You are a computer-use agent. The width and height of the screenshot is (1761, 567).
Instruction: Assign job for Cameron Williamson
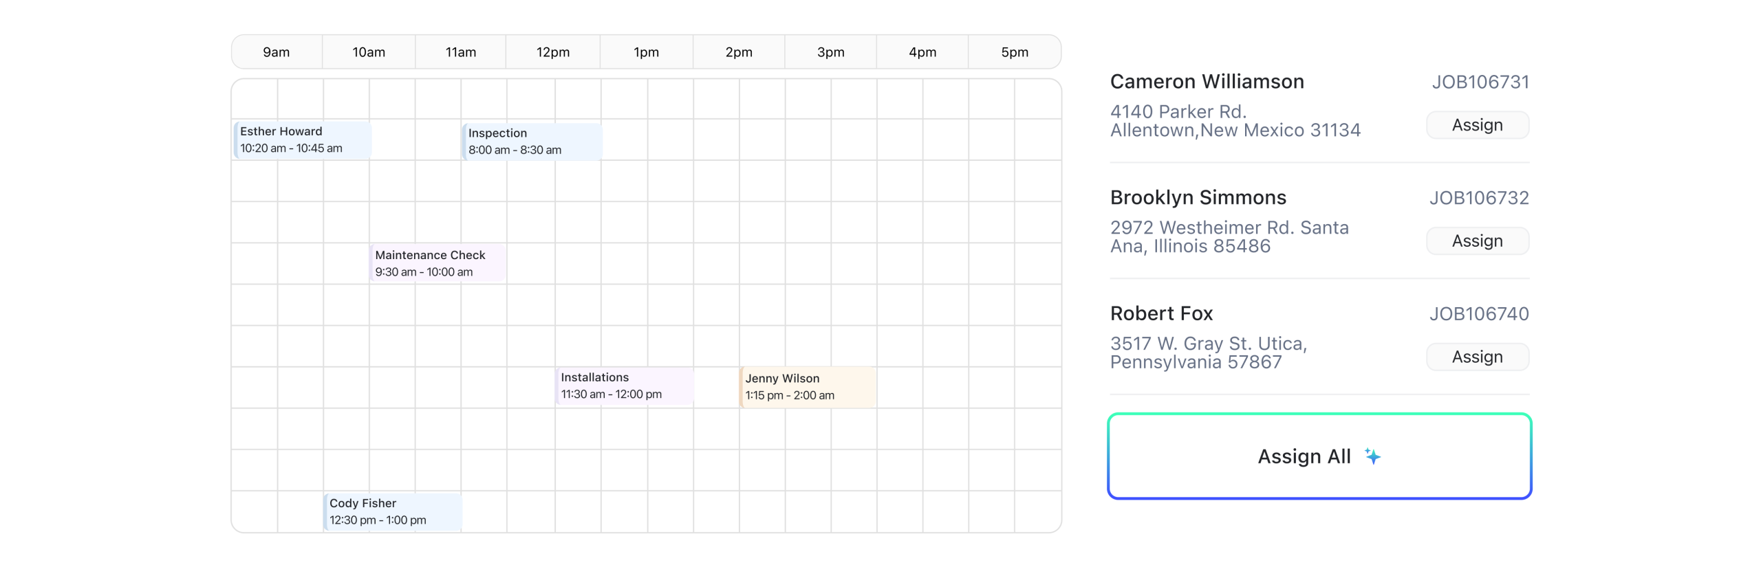click(x=1477, y=125)
